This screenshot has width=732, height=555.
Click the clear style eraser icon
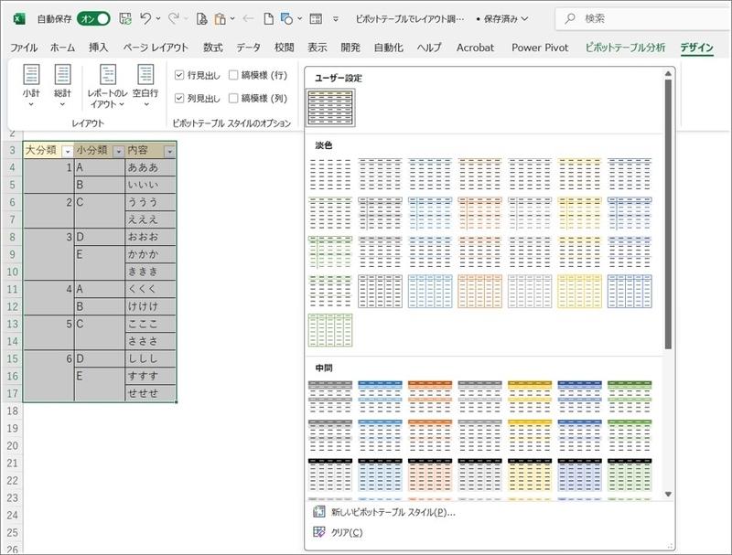point(318,532)
